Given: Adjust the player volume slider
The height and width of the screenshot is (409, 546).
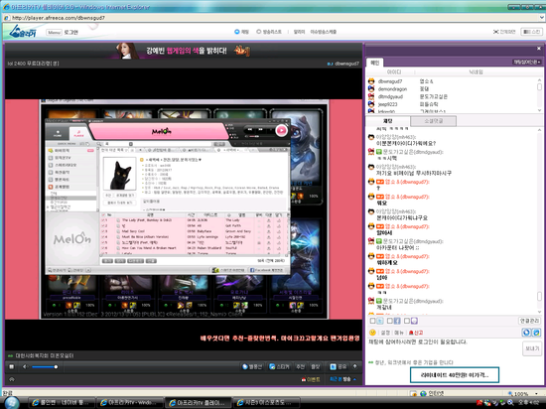Looking at the screenshot, I should 45,366.
